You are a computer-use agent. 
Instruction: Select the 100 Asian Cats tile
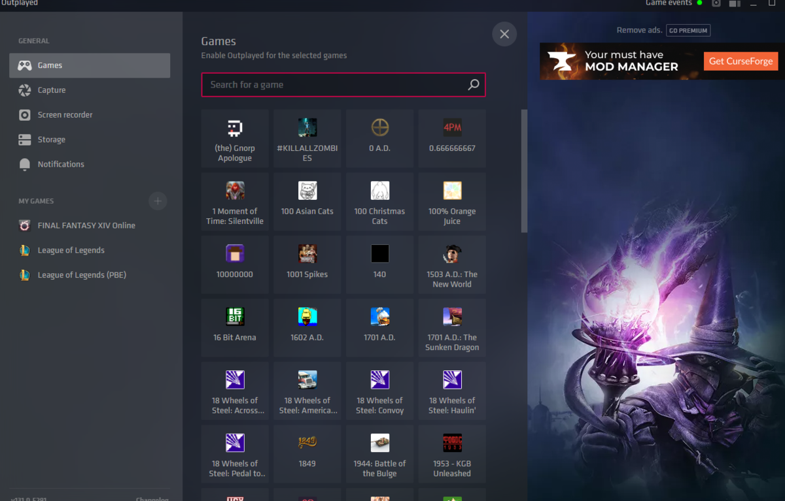[307, 201]
